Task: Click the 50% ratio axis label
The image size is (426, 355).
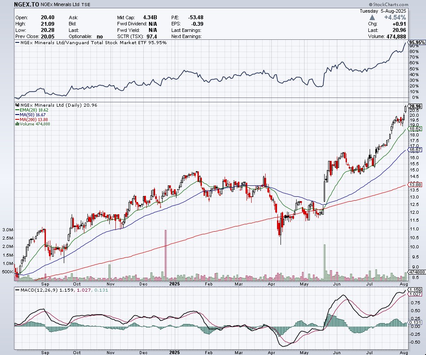Action: point(414,69)
